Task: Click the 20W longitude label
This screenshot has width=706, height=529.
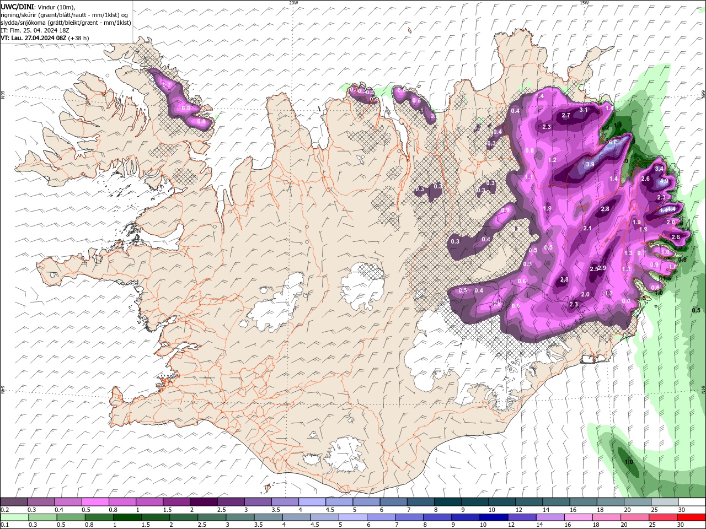Action: [293, 3]
